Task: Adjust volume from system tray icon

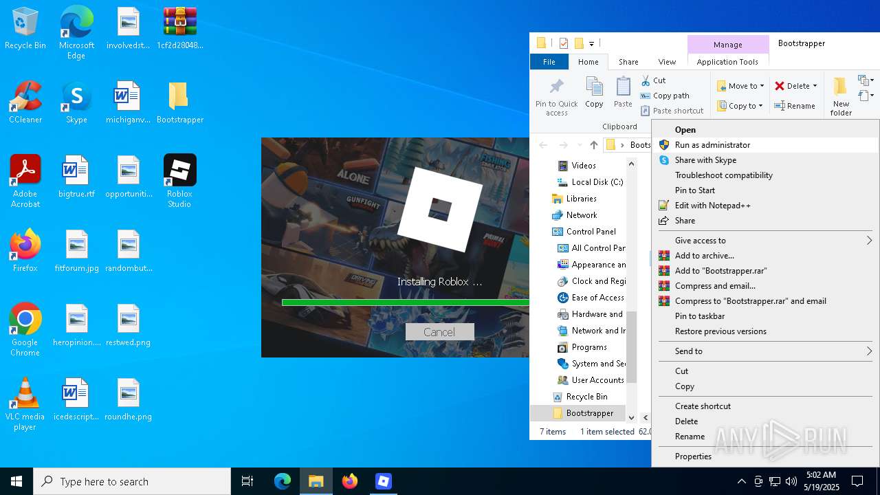Action: [x=791, y=481]
